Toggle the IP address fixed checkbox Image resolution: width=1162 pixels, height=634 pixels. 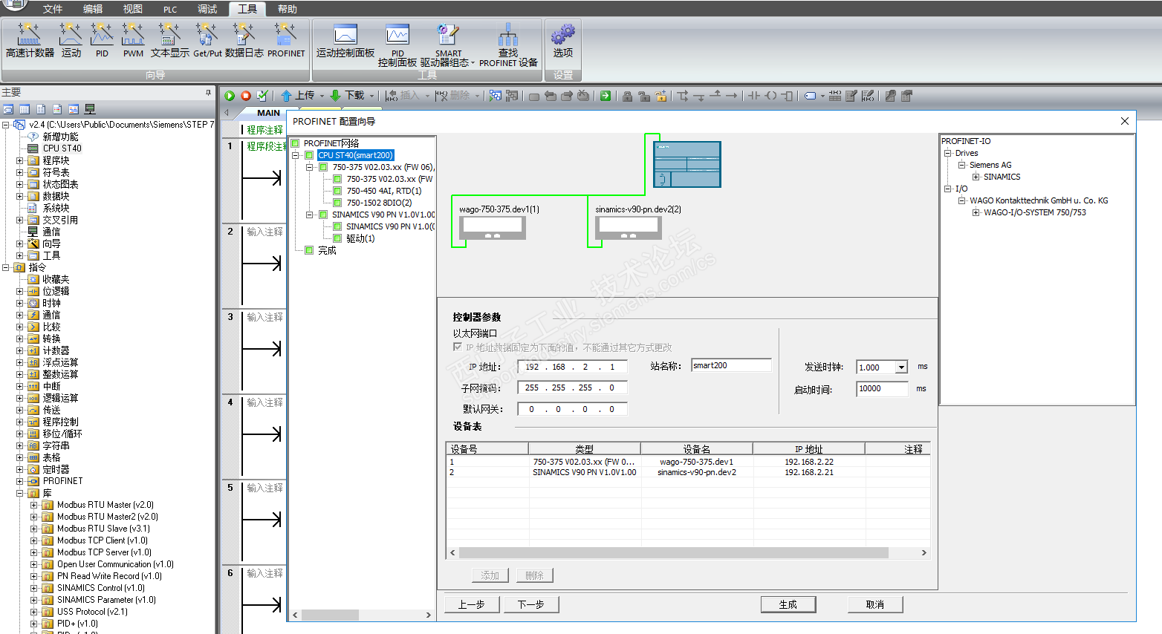coord(458,347)
